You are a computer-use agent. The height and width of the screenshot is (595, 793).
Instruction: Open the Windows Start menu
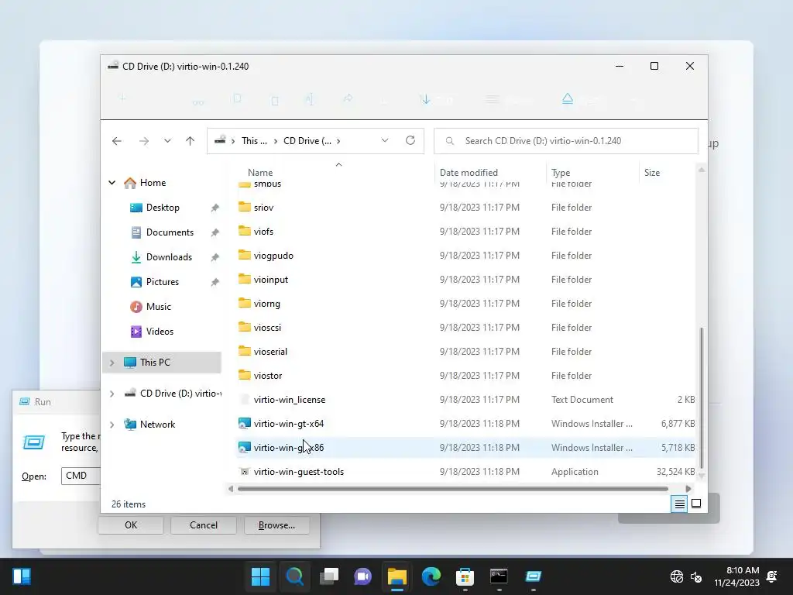tap(260, 576)
